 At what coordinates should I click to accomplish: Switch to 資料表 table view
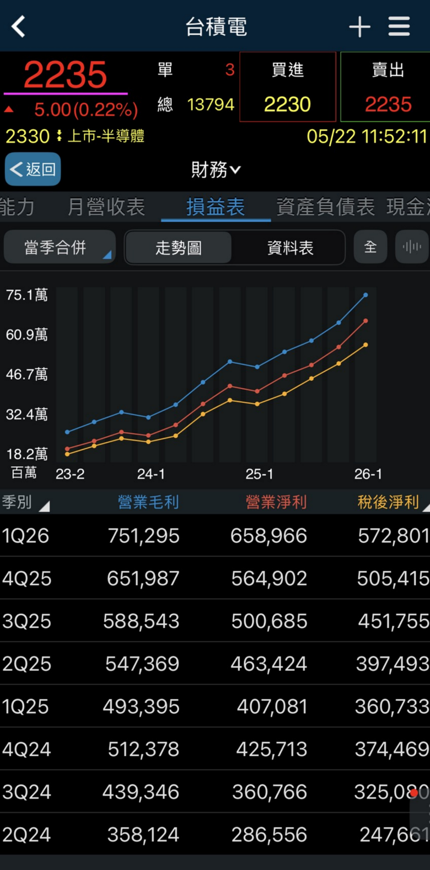[290, 247]
